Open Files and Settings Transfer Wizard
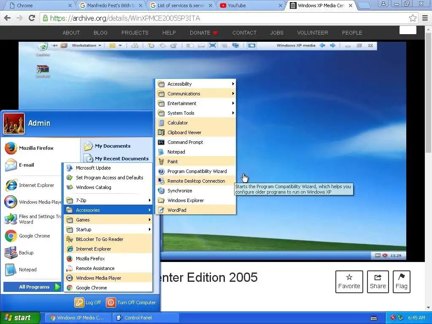Viewport: 432px width, 324px height. pos(32,219)
